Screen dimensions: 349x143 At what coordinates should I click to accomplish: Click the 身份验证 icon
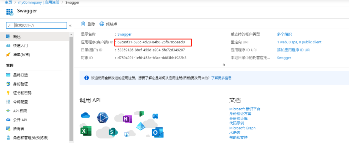coord(8,84)
